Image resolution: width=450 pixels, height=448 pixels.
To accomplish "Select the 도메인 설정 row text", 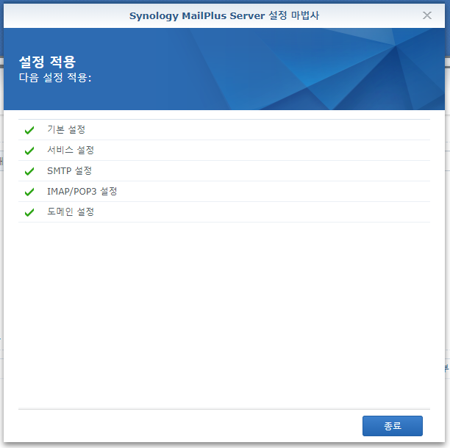I will [71, 212].
